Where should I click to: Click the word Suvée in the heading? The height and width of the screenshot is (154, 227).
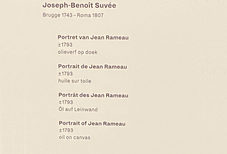(x=106, y=5)
